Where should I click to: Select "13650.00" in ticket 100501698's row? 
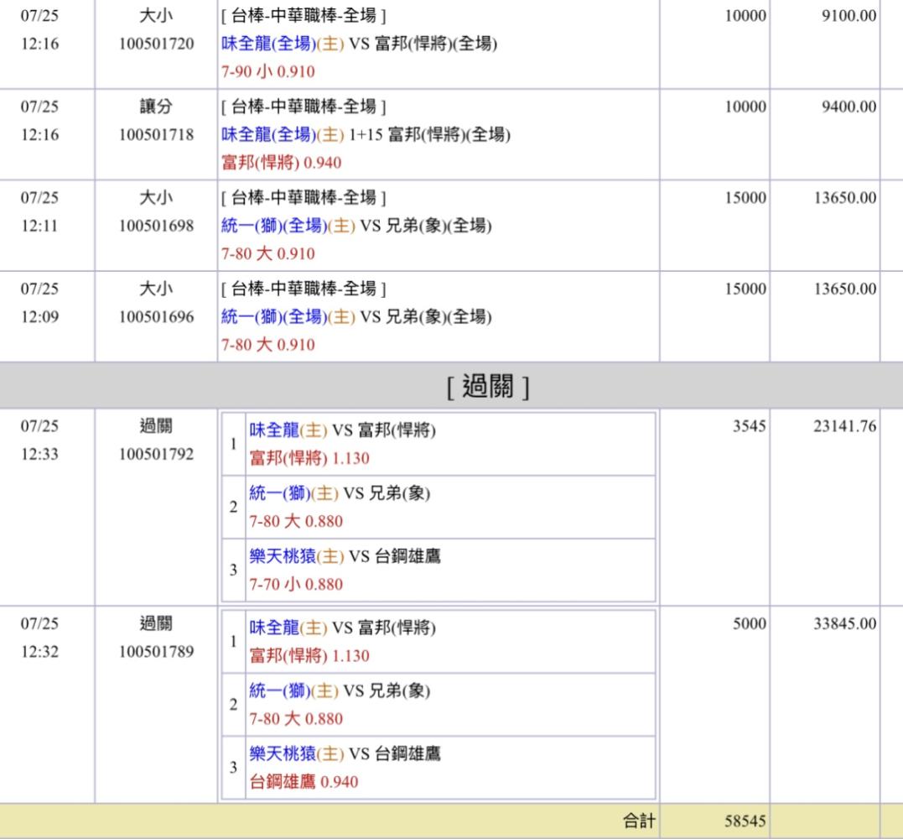[845, 198]
